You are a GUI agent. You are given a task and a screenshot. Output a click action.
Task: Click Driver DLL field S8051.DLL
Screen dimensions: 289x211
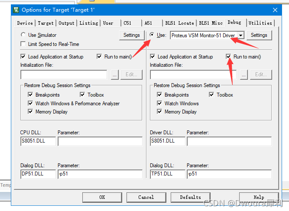pos(168,141)
